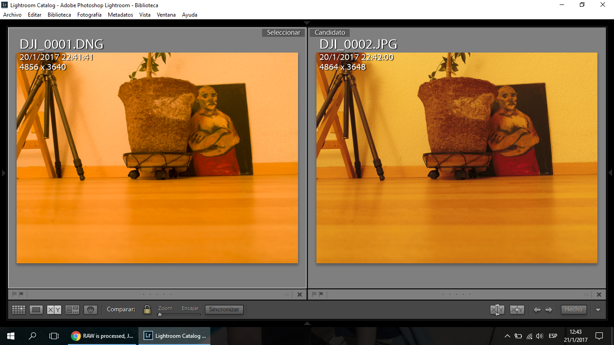Click the ESP input language indicator
The width and height of the screenshot is (614, 345).
tap(553, 336)
